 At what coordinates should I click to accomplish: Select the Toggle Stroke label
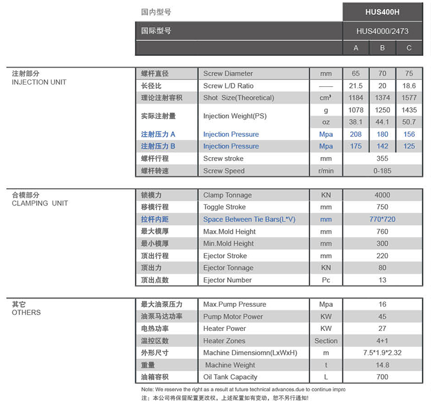(224, 207)
